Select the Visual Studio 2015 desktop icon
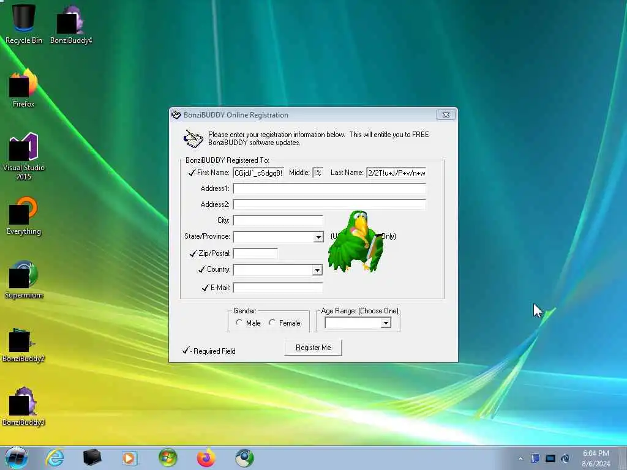Viewport: 627px width, 470px height. click(x=24, y=156)
